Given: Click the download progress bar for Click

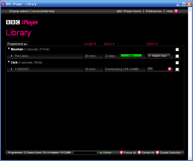Looking at the screenshot, I should click(157, 69).
